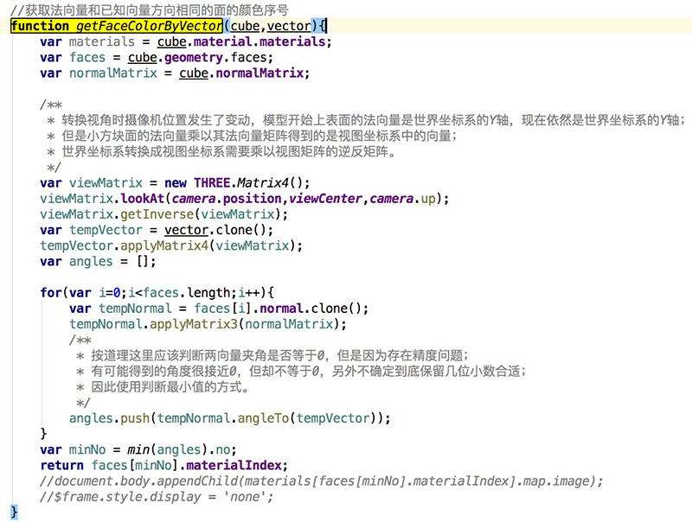Click 'THREE' in the viewMatrix declaration
Viewport: 692px width, 522px height.
pos(212,182)
